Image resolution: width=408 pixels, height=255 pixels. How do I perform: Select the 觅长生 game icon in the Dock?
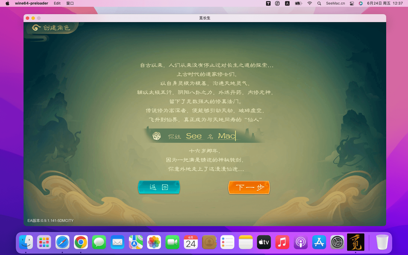(x=356, y=242)
